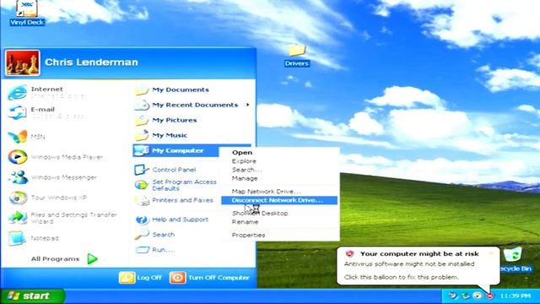Open the E-mail program icon
The height and width of the screenshot is (304, 540).
click(x=17, y=112)
